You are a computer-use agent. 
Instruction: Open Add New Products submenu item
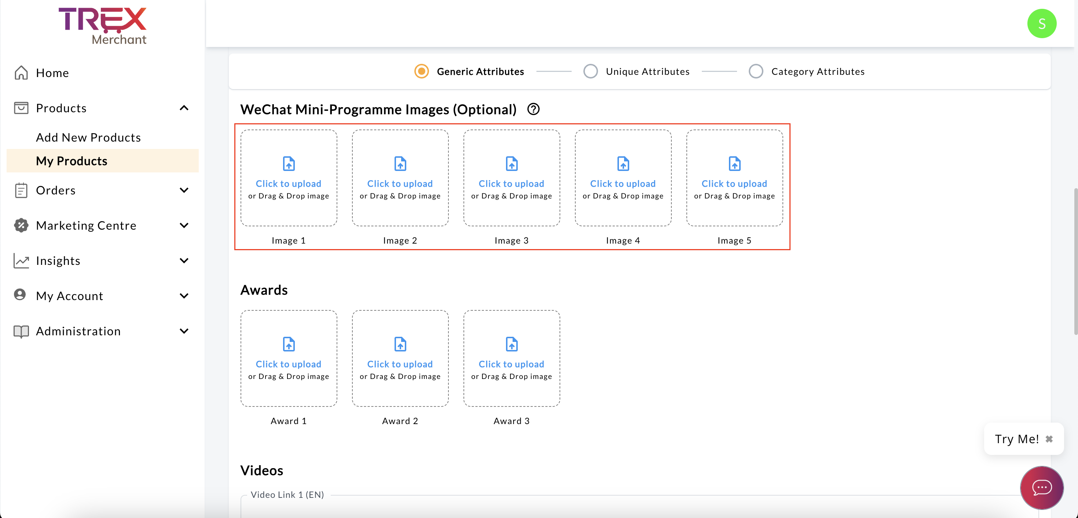click(88, 137)
